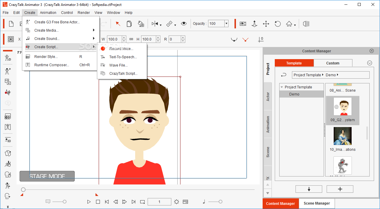Click the camera preview icon
This screenshot has height=209, width=380.
243,24
